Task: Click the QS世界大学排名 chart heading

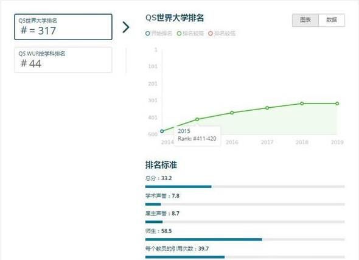Action: [175, 18]
